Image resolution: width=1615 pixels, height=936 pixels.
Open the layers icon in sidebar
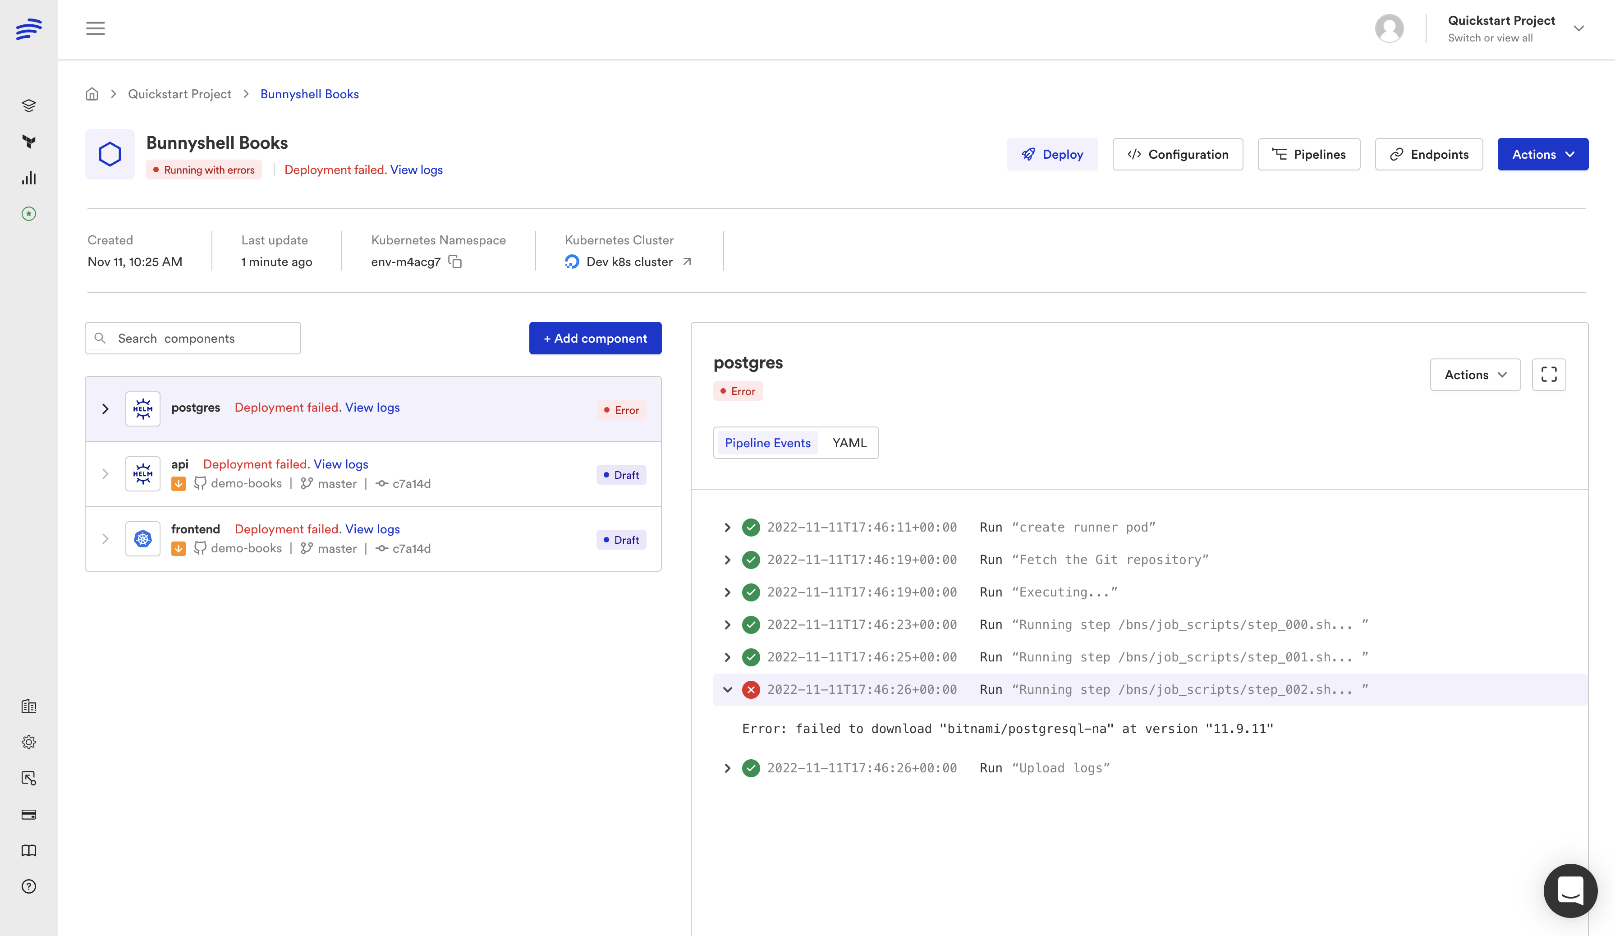29,105
